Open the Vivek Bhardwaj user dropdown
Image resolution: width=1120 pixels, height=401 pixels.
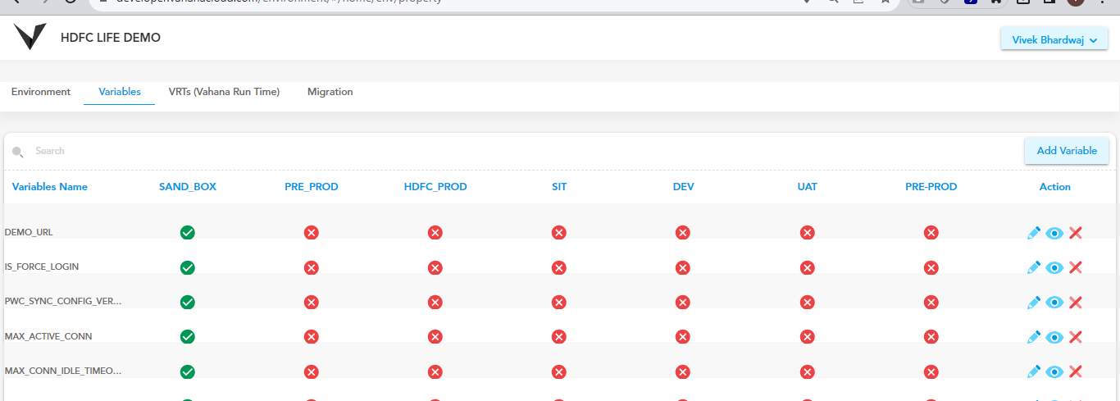1054,39
